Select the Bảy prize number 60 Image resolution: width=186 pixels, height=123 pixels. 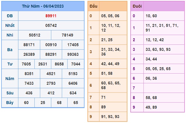click(x=26, y=103)
